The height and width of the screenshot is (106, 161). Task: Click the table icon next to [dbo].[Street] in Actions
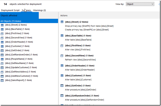tap(62, 22)
